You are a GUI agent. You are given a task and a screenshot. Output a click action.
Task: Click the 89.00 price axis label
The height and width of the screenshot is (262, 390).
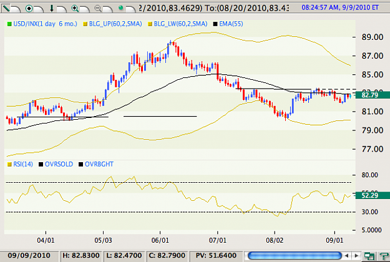pyautogui.click(x=373, y=37)
